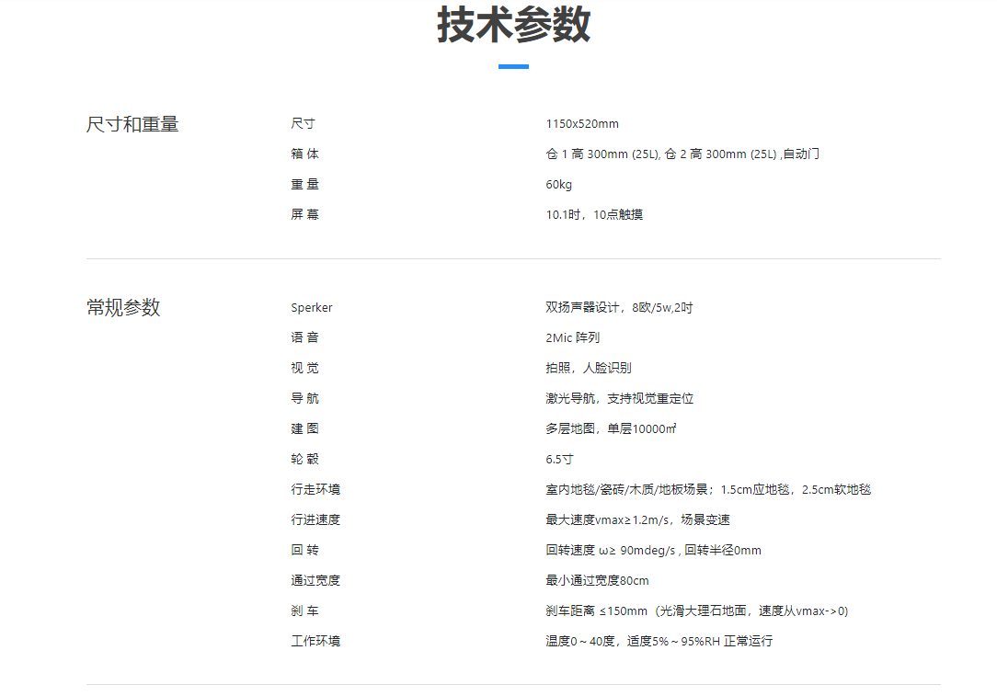Click the 工作环境 row label
This screenshot has width=997, height=696.
click(x=315, y=642)
